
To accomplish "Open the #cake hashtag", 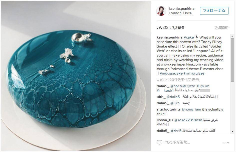I will click(x=188, y=37).
